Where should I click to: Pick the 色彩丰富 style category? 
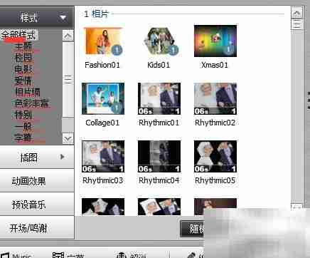pos(32,103)
